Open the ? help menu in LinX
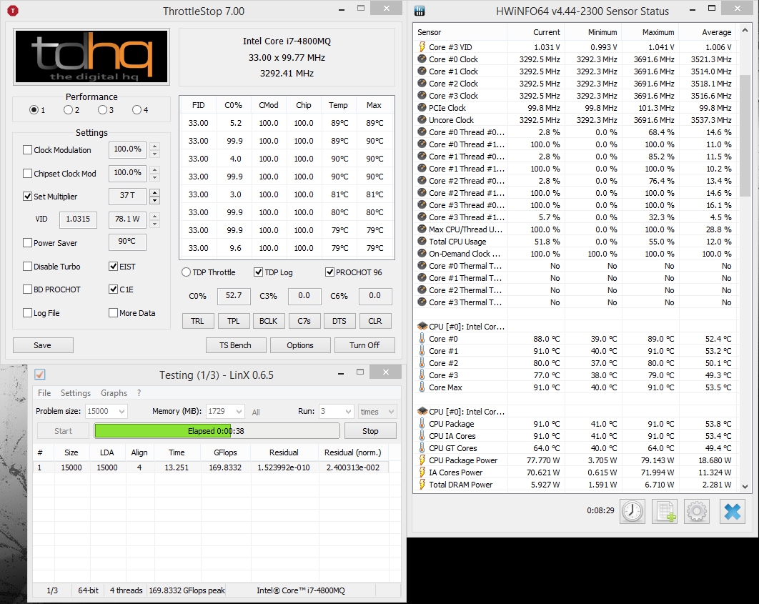Screen dimensions: 759x604 coord(139,393)
